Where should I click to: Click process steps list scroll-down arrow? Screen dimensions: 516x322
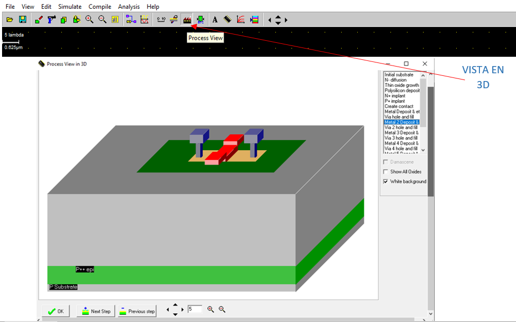click(423, 150)
